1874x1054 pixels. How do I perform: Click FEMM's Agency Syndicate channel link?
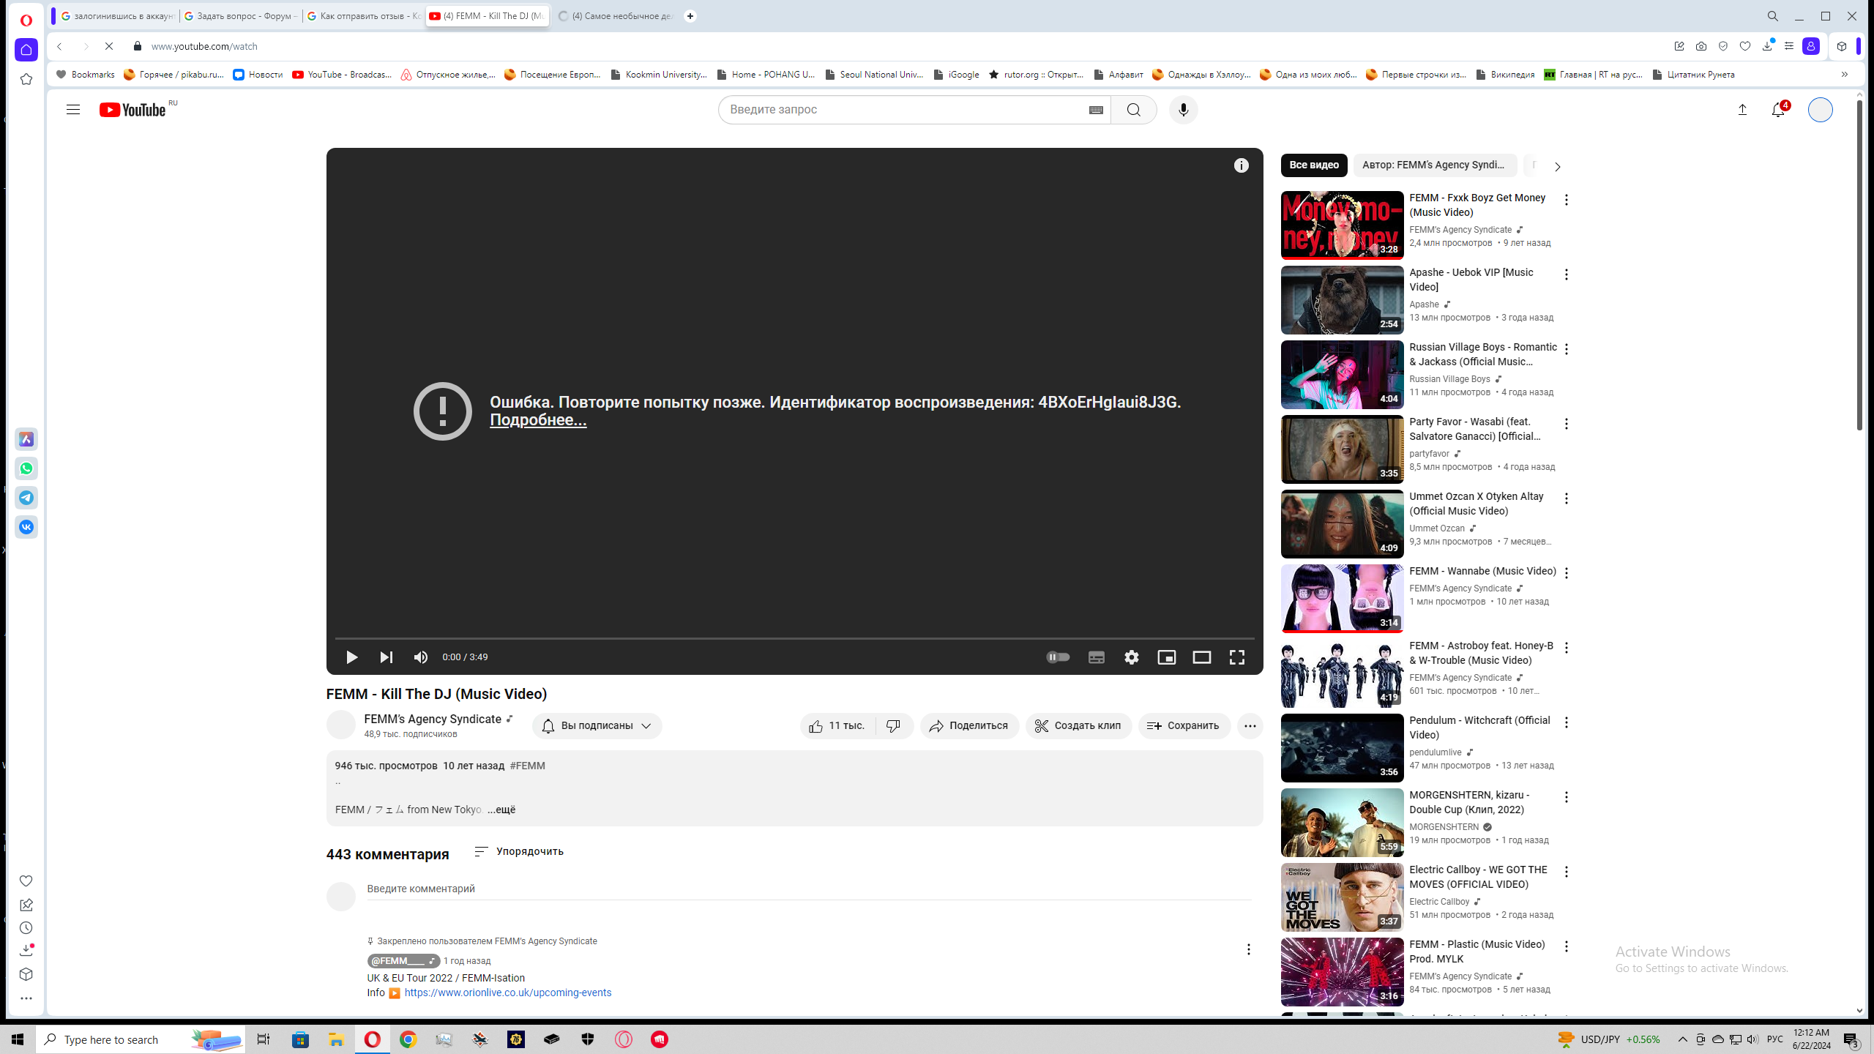pyautogui.click(x=431, y=718)
